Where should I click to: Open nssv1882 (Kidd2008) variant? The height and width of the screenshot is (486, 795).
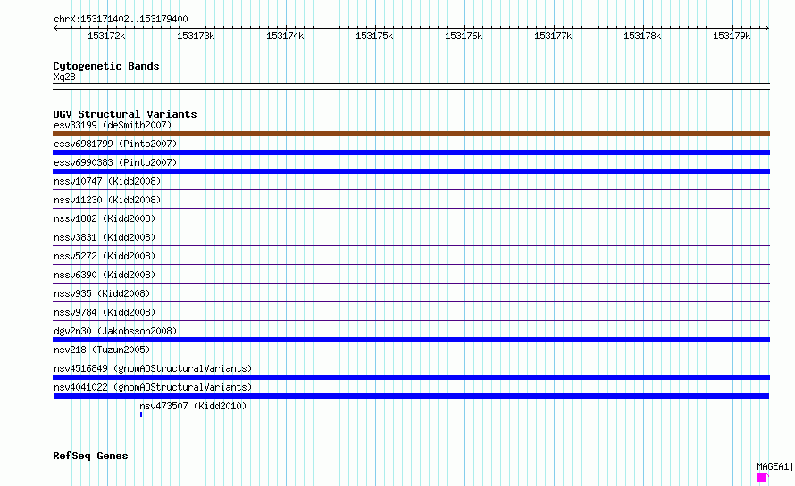(x=105, y=218)
